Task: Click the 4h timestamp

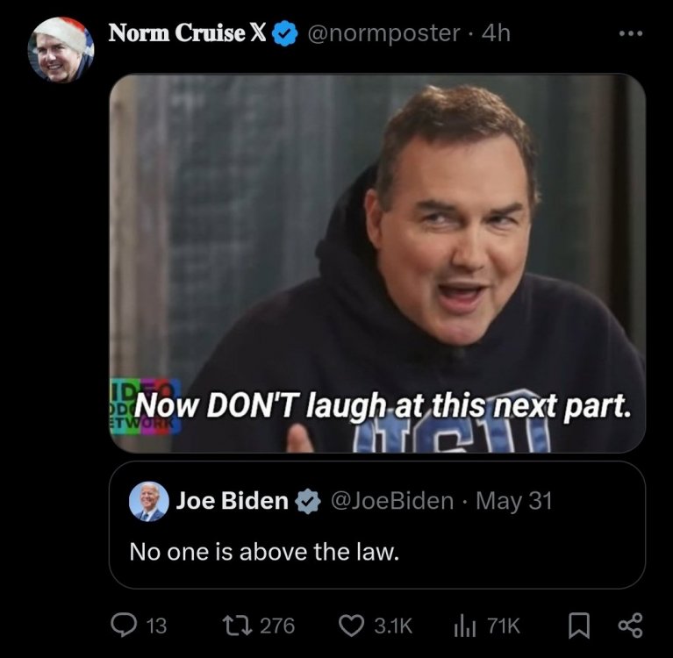Action: 496,33
